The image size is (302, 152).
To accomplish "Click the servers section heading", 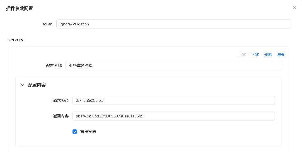I will tap(16, 40).
